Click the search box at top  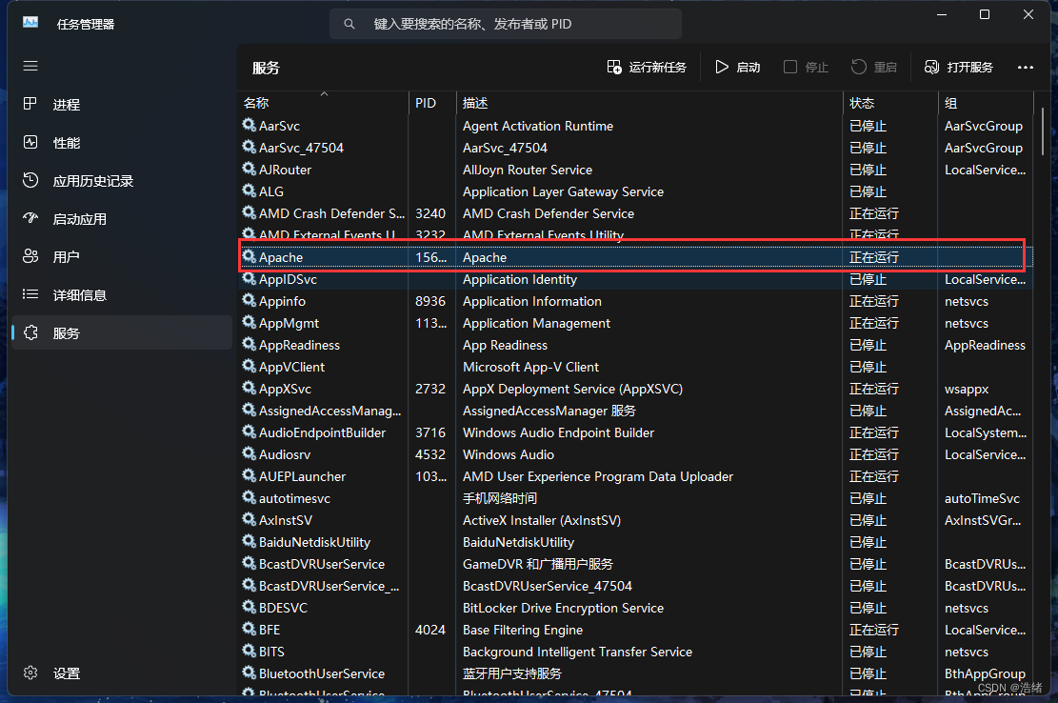[505, 24]
